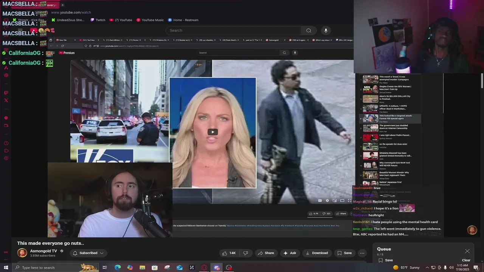
Task: Switch to inner Asmongold tab
Action: (x=274, y=40)
